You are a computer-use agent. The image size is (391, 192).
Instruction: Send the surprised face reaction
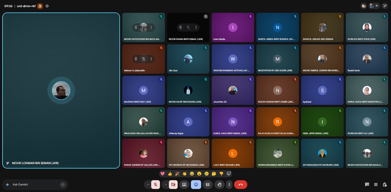pos(199,173)
